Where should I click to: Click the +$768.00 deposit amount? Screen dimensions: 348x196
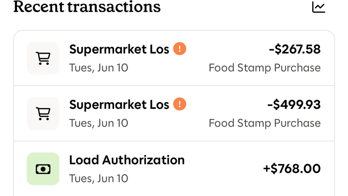pyautogui.click(x=291, y=168)
